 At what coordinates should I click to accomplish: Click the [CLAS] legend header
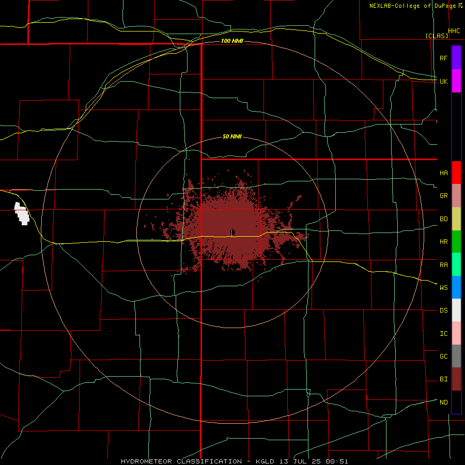point(437,36)
